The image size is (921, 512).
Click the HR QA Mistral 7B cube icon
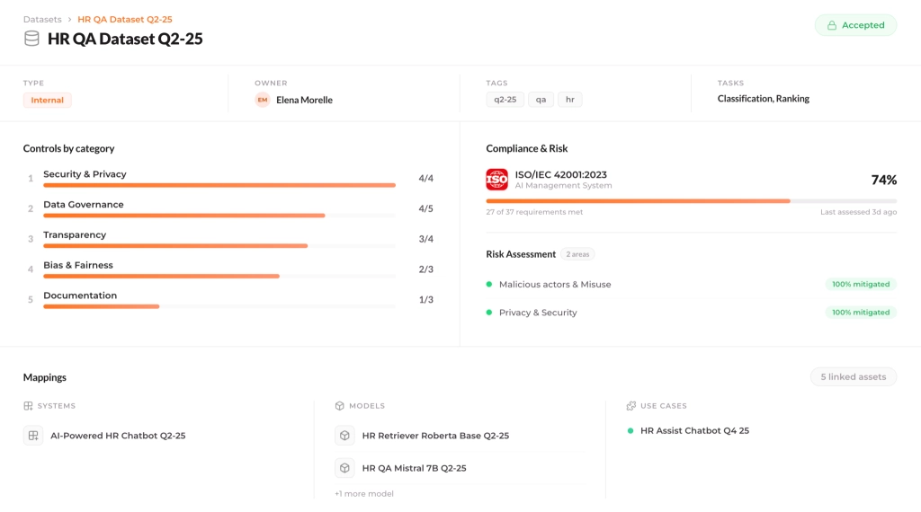(x=344, y=468)
